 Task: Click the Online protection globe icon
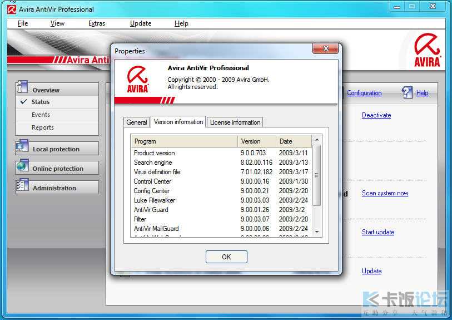point(22,166)
